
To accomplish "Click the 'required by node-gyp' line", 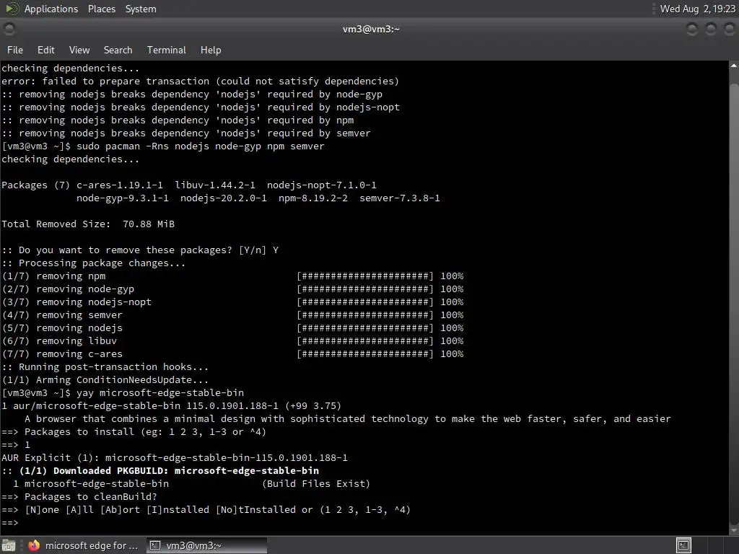I will 192,94.
